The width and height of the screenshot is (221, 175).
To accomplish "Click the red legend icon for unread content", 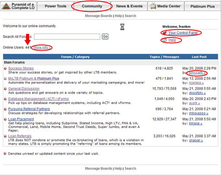I will pyautogui.click(x=5, y=153).
